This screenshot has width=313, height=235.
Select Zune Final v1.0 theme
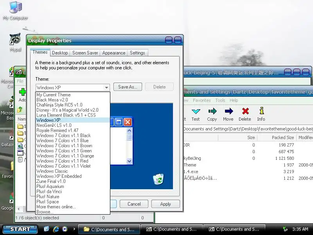[73, 181]
